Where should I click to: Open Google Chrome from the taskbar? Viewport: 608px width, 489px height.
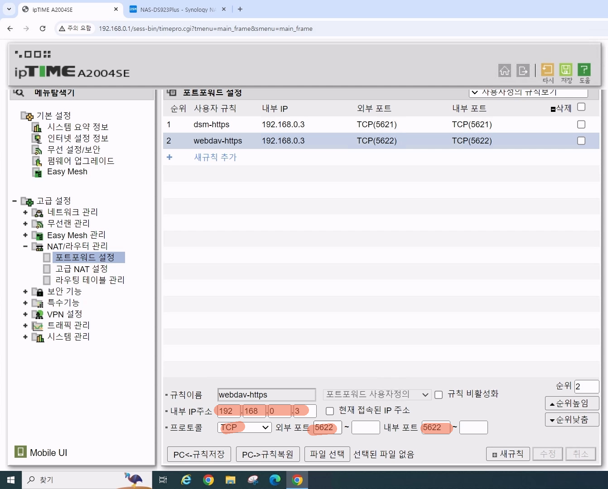[x=208, y=480]
